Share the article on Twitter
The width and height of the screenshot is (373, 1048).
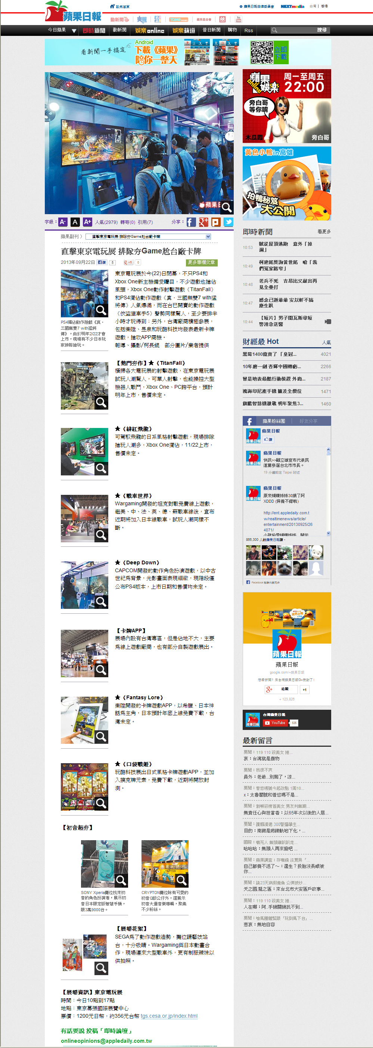229,222
